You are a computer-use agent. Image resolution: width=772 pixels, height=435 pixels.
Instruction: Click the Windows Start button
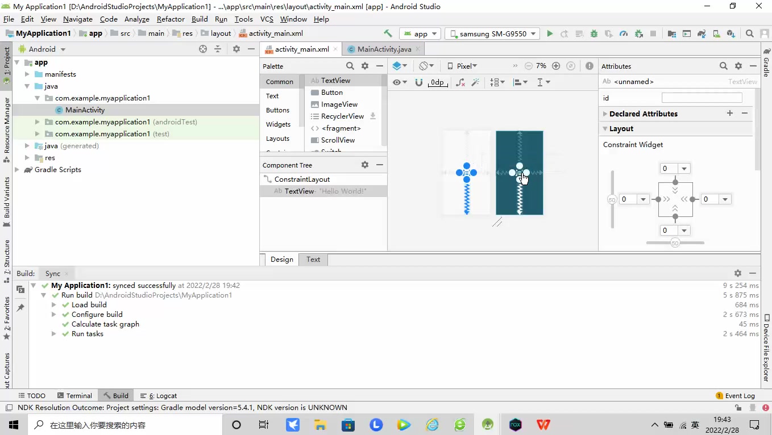click(x=14, y=425)
